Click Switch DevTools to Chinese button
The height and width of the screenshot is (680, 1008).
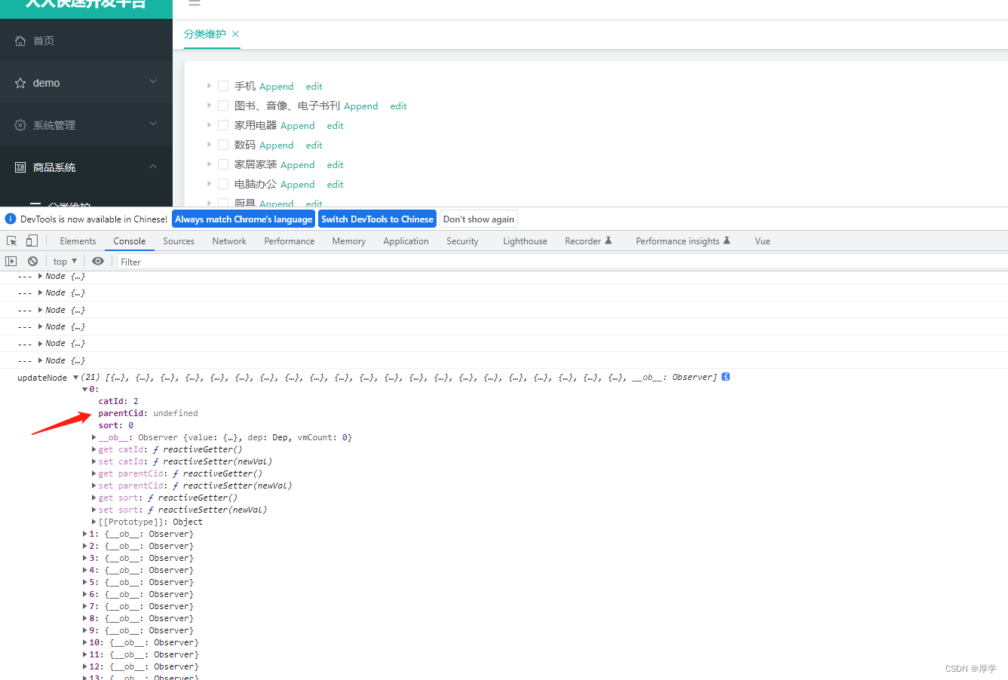(x=377, y=219)
